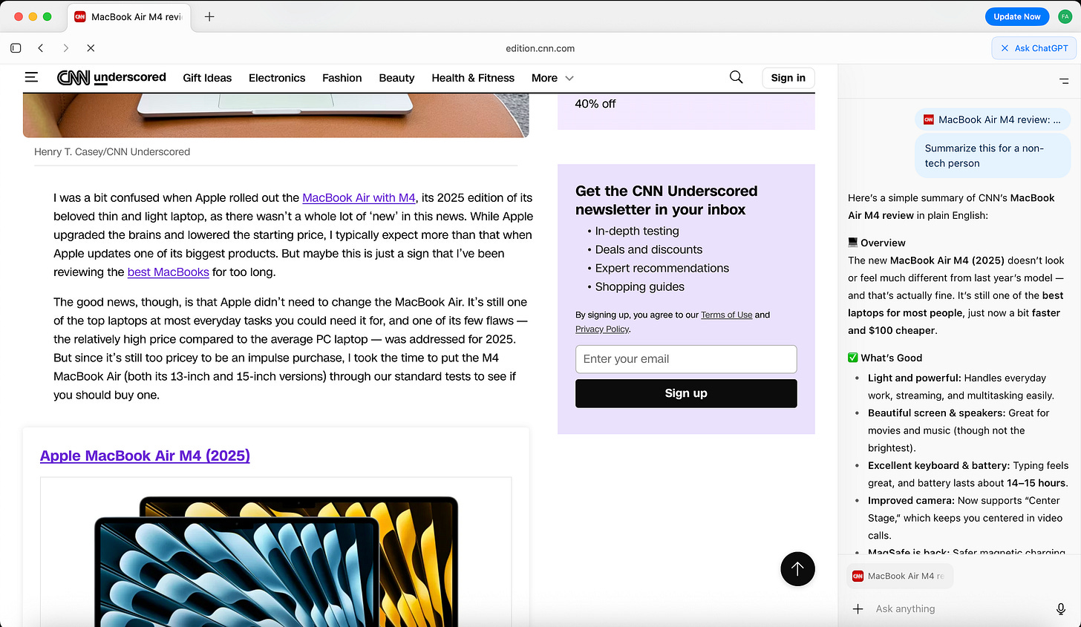Click the edition.cnn.com address bar
This screenshot has width=1081, height=627.
540,48
